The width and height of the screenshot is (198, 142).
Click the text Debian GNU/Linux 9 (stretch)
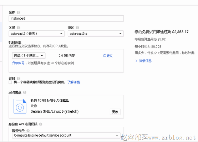coord(55,112)
